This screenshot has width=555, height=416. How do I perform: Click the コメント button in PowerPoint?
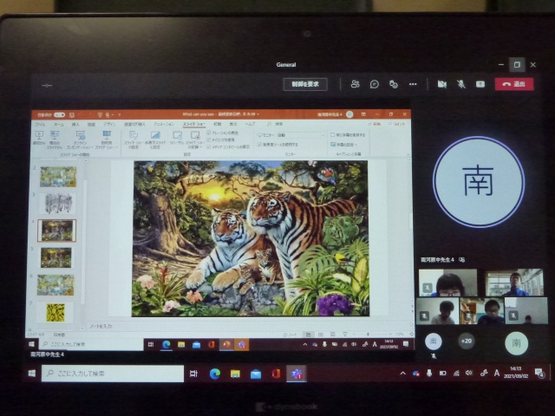pos(397,124)
